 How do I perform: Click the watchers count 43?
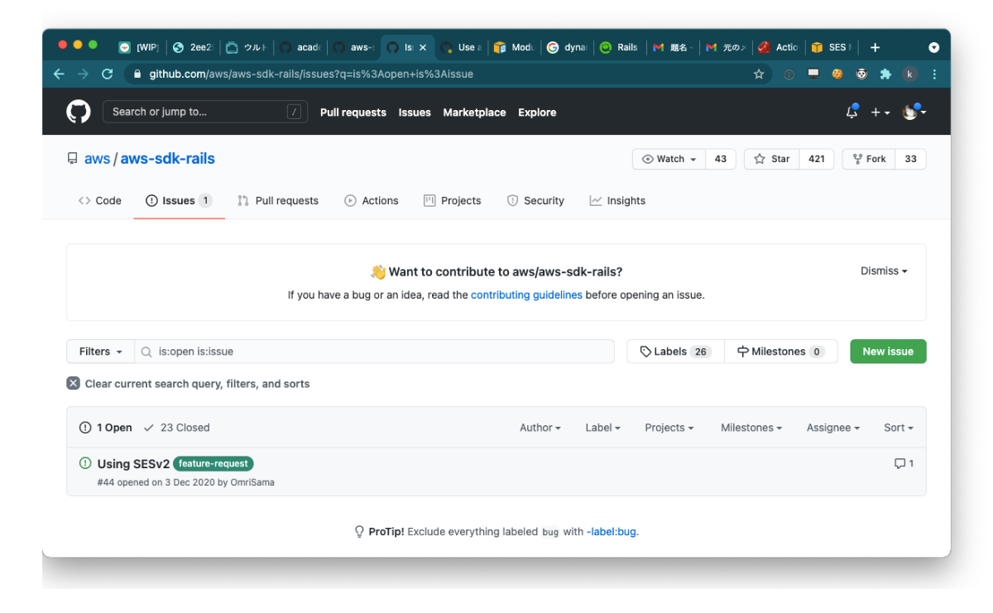pos(721,159)
